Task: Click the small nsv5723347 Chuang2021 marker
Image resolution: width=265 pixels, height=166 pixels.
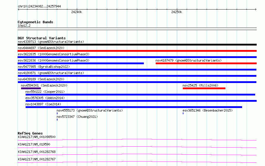Action: click(57, 120)
